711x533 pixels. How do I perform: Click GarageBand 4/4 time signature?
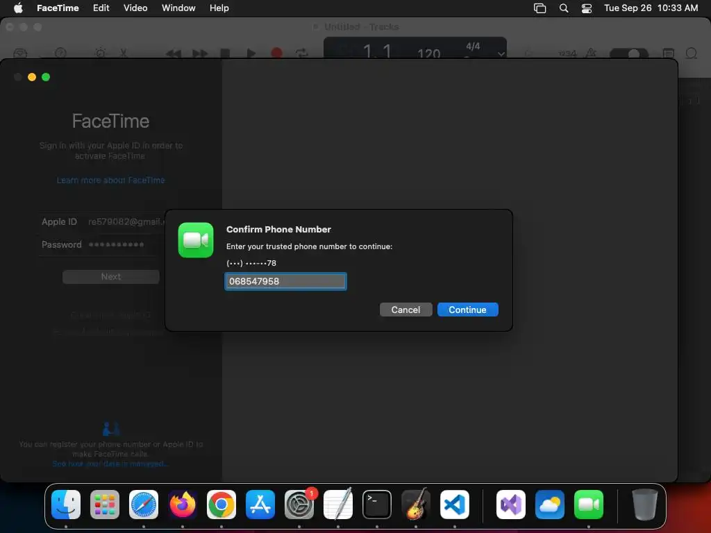[x=472, y=46]
